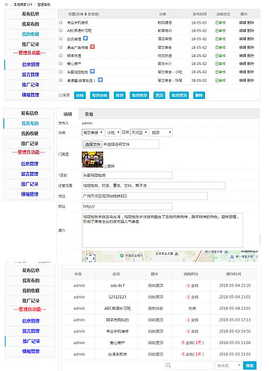269x371 pixels.
Task: Click the 台湾手抓饼 shop name cell
Action: coord(117,354)
